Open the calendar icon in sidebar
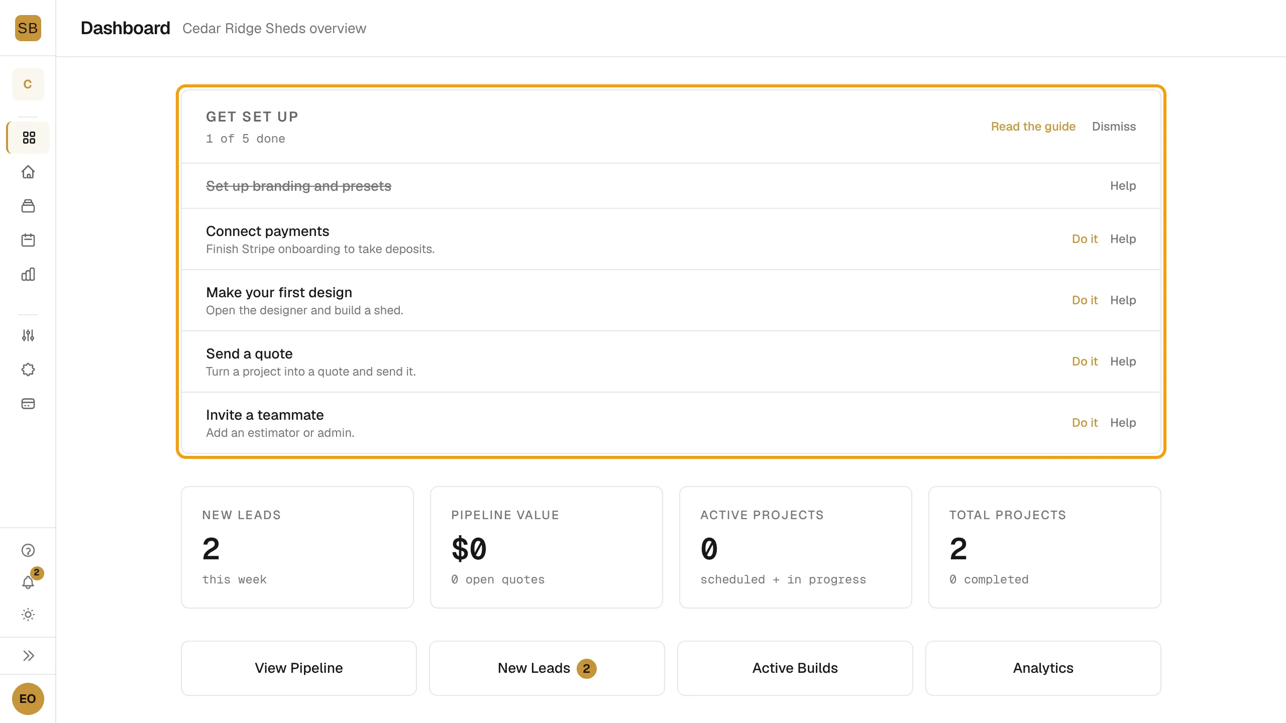1286x723 pixels. [x=28, y=240]
